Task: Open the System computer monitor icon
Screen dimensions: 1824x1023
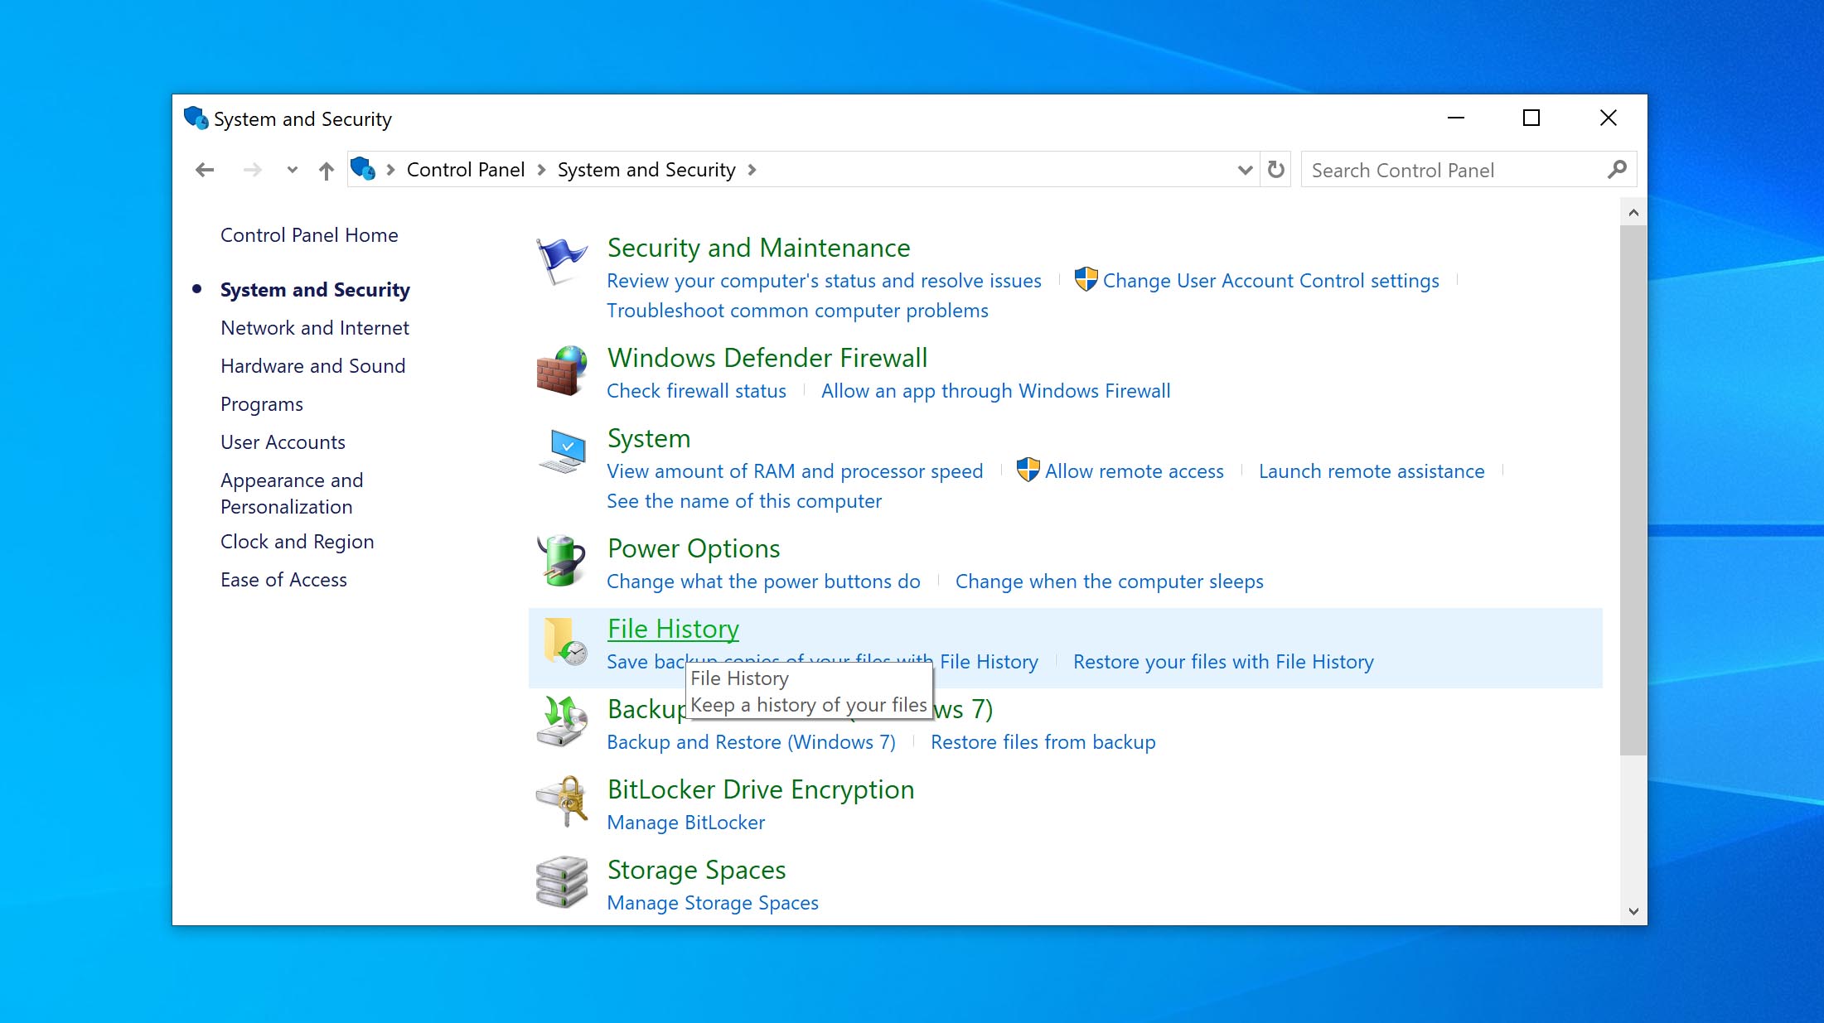Action: coord(561,451)
